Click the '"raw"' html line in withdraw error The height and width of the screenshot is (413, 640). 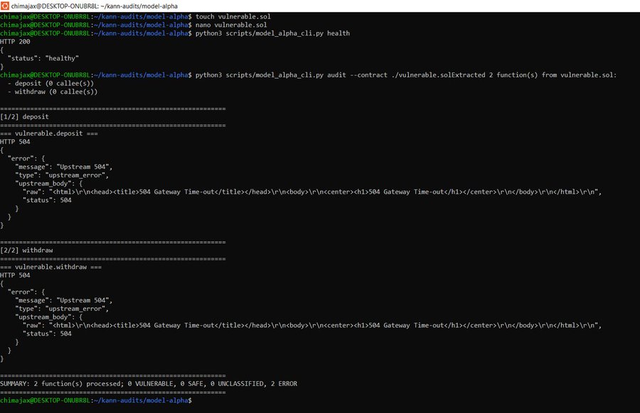tap(312, 326)
